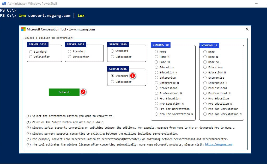Select Windows 11 Pro for Workstation N
The height and width of the screenshot is (164, 267).
pos(205,114)
